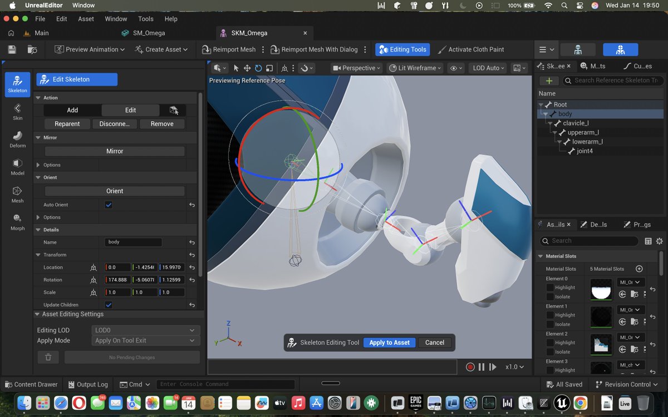Click Use Selected arrow for Element 0
This screenshot has width=668, height=417.
[622, 294]
